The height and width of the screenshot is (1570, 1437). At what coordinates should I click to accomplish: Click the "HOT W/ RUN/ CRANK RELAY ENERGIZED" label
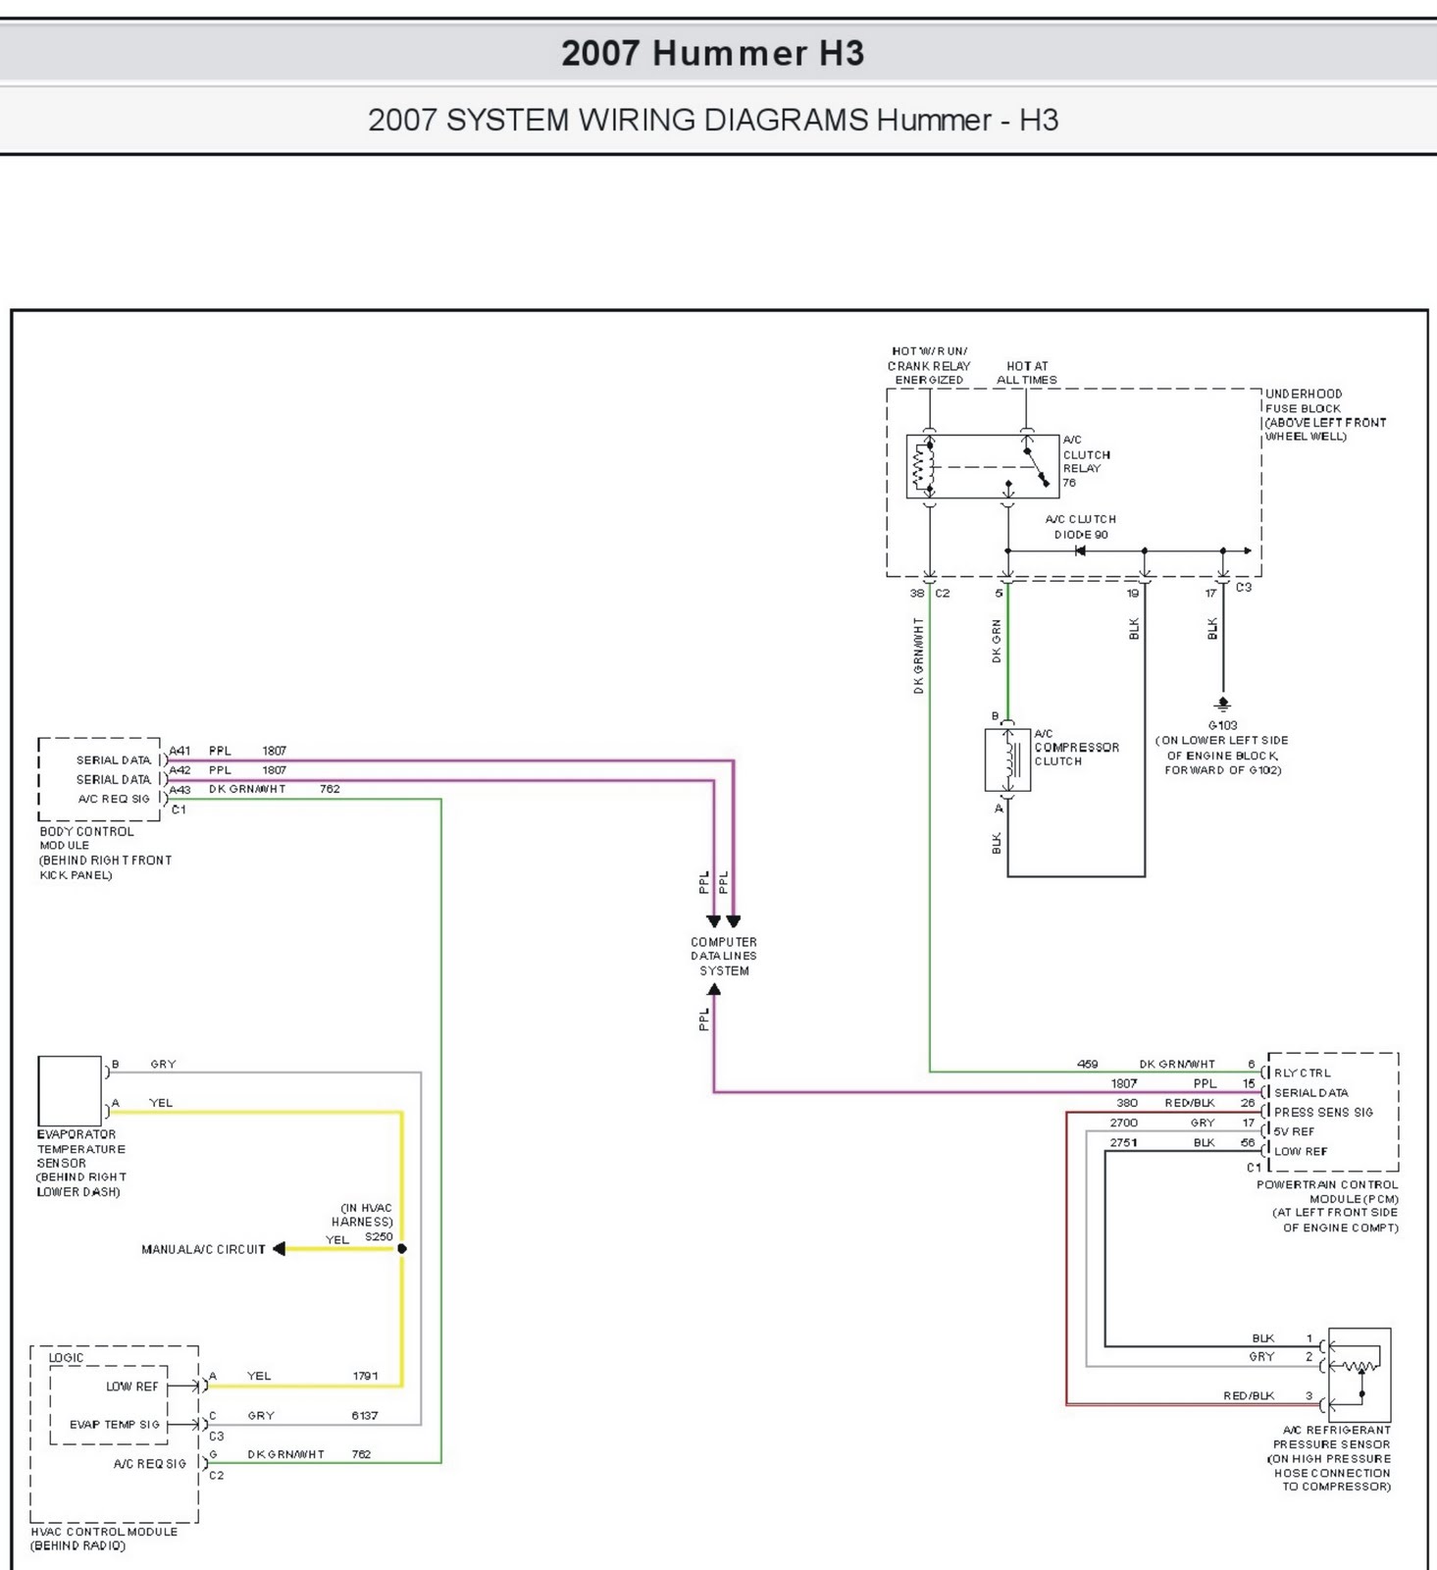[929, 365]
